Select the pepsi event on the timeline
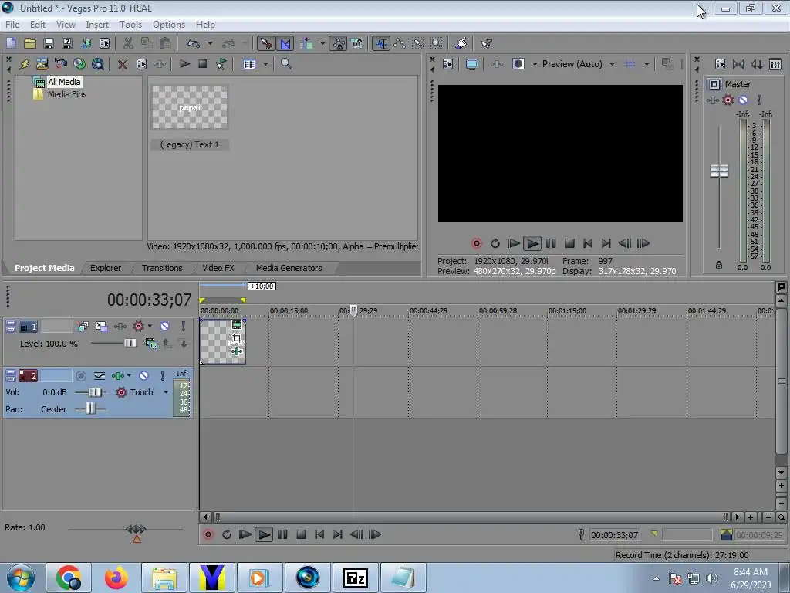Screen dimensions: 790x593 pos(222,342)
